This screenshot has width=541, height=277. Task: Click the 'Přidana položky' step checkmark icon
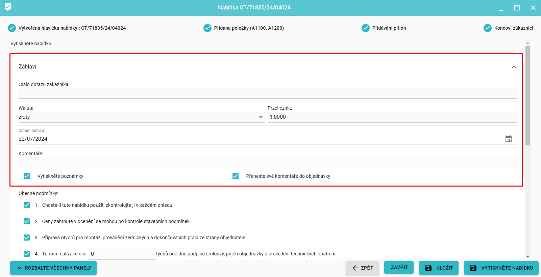207,28
